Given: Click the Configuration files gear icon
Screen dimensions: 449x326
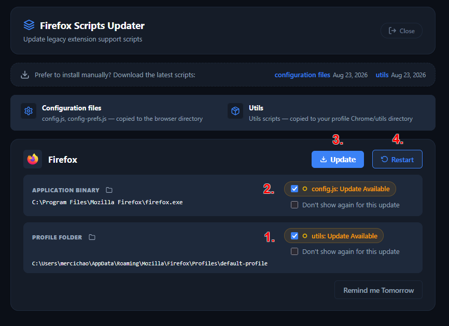Looking at the screenshot, I should tap(29, 111).
